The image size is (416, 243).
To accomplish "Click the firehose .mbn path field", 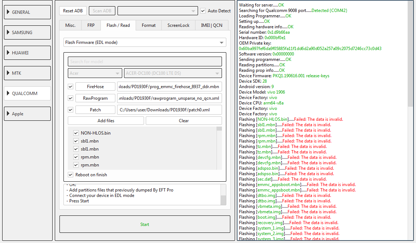I will (169, 86).
